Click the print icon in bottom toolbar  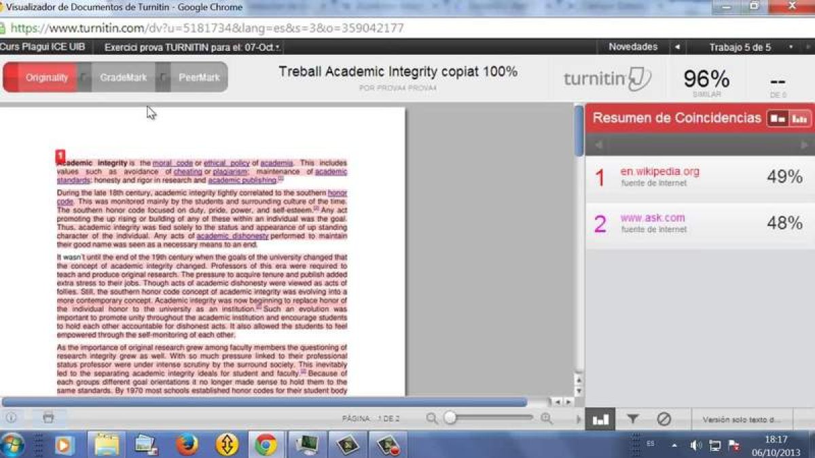pos(48,418)
